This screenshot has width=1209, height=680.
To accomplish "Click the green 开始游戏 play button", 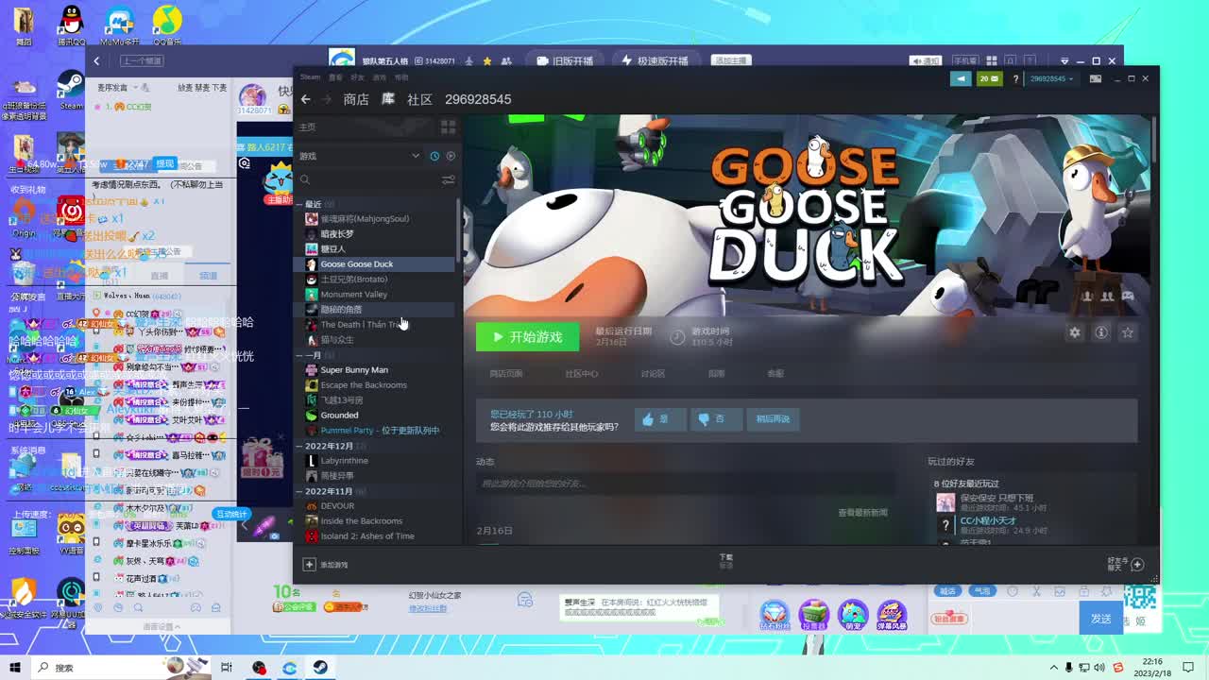I will point(527,337).
